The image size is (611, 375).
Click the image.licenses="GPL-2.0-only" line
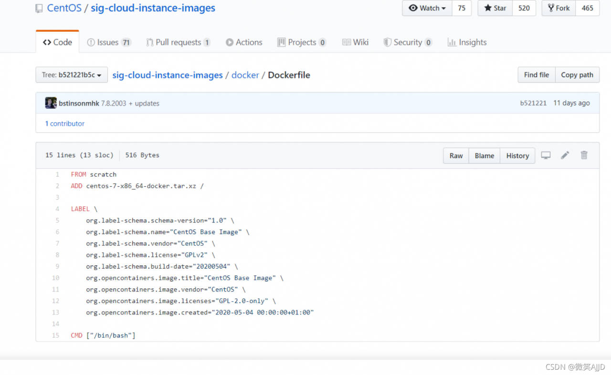point(181,301)
